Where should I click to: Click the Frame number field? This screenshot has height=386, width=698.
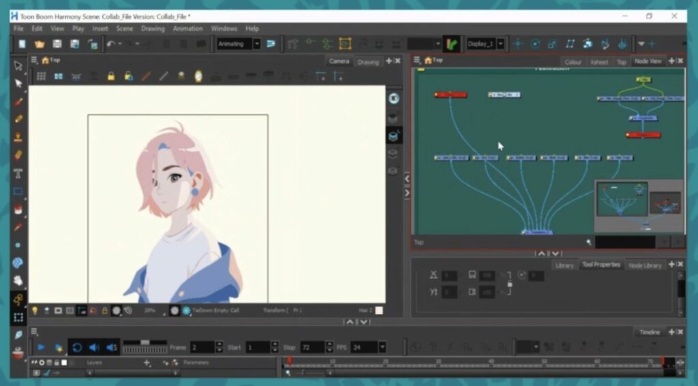[x=202, y=347]
